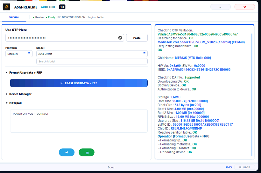Click the 100% progress value
This screenshot has height=173, width=261.
tap(229, 167)
